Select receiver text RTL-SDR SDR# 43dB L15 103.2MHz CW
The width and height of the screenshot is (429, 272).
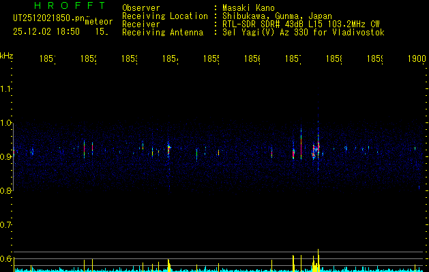(301, 24)
